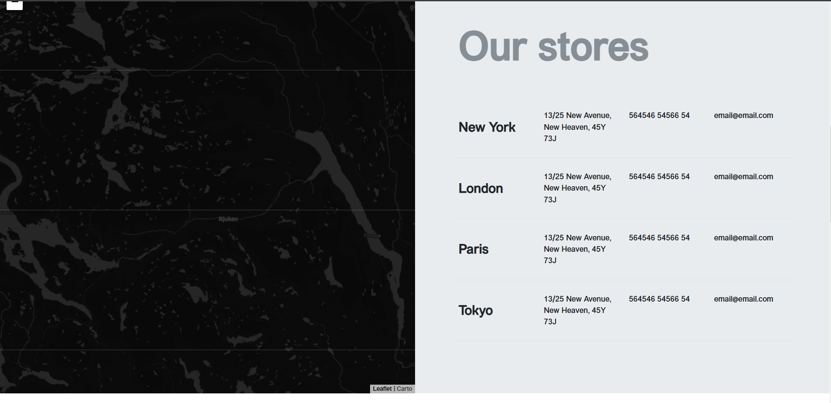This screenshot has height=403, width=831.
Task: Click the New York store street address
Action: coord(577,127)
